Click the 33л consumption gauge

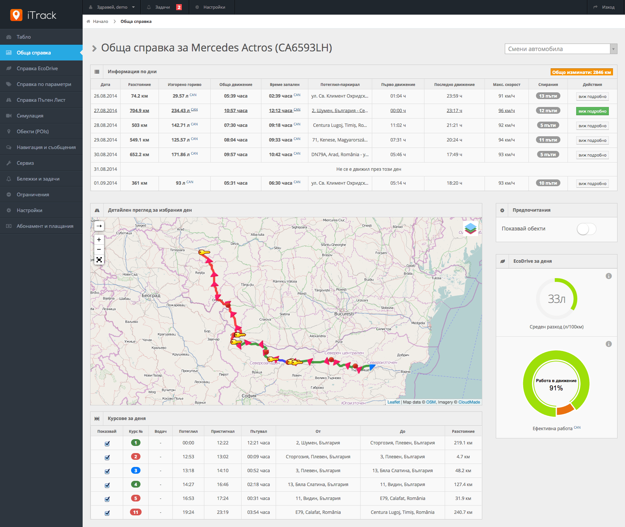point(556,299)
